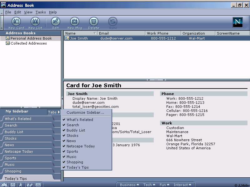Select Personal Address Book in the list

coord(31,38)
